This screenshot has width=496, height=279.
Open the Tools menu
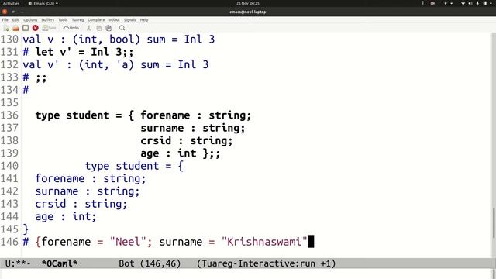point(63,20)
